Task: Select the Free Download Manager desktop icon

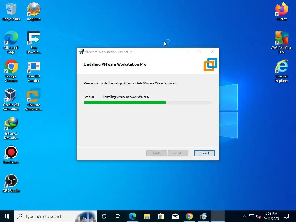Action: (x=34, y=42)
